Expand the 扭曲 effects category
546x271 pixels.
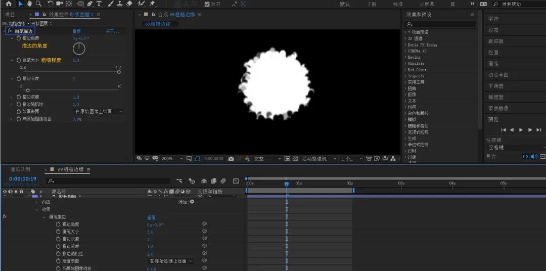coord(412,88)
